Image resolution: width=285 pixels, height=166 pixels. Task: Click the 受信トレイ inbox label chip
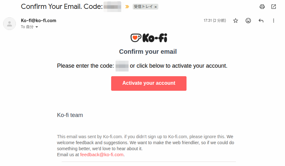(x=143, y=7)
